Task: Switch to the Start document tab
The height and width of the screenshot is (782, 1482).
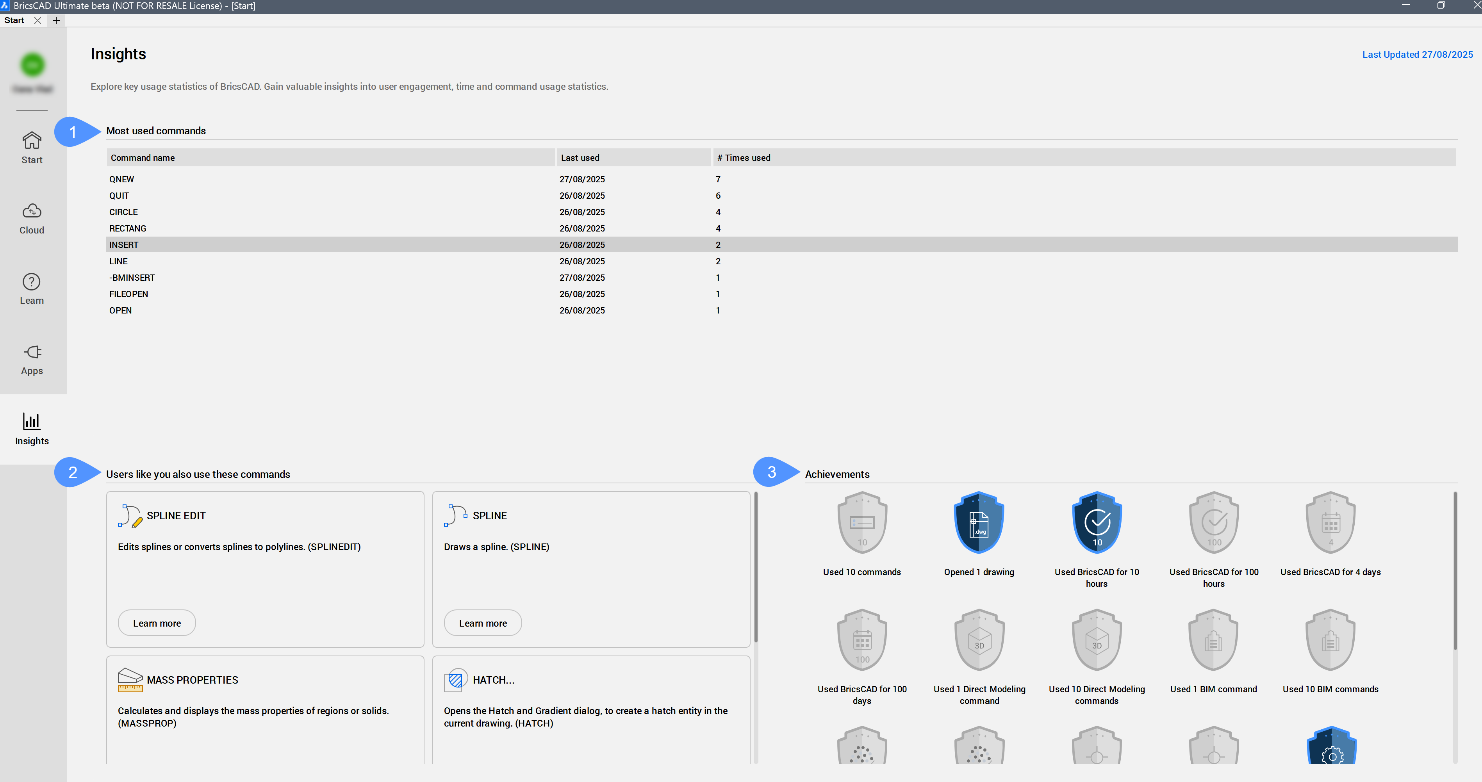Action: pyautogui.click(x=14, y=20)
